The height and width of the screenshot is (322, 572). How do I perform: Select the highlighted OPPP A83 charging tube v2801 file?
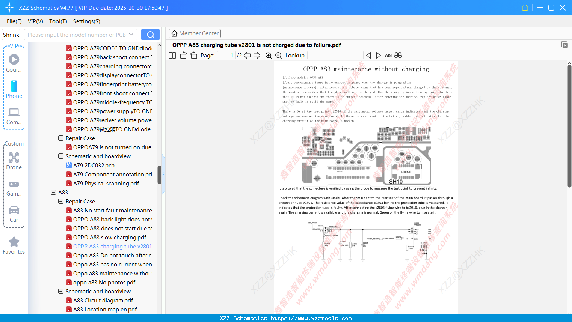109,247
